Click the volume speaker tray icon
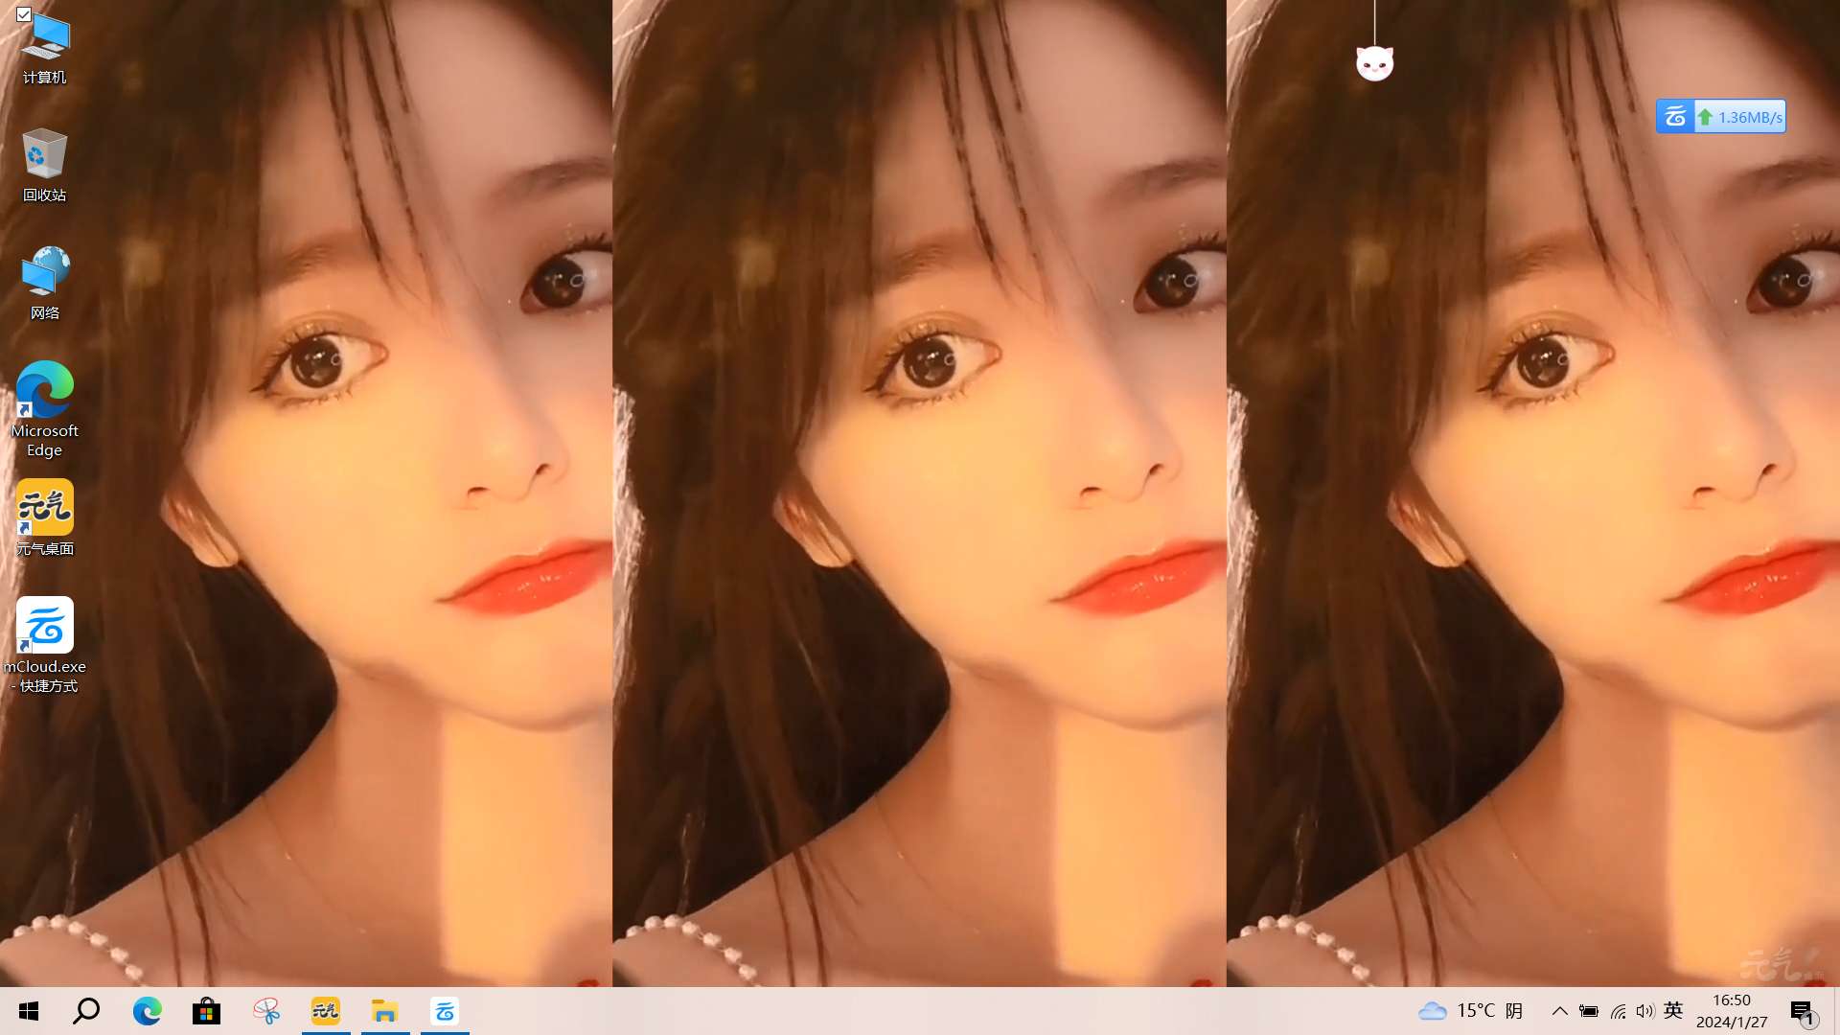This screenshot has height=1035, width=1840. pos(1645,1011)
